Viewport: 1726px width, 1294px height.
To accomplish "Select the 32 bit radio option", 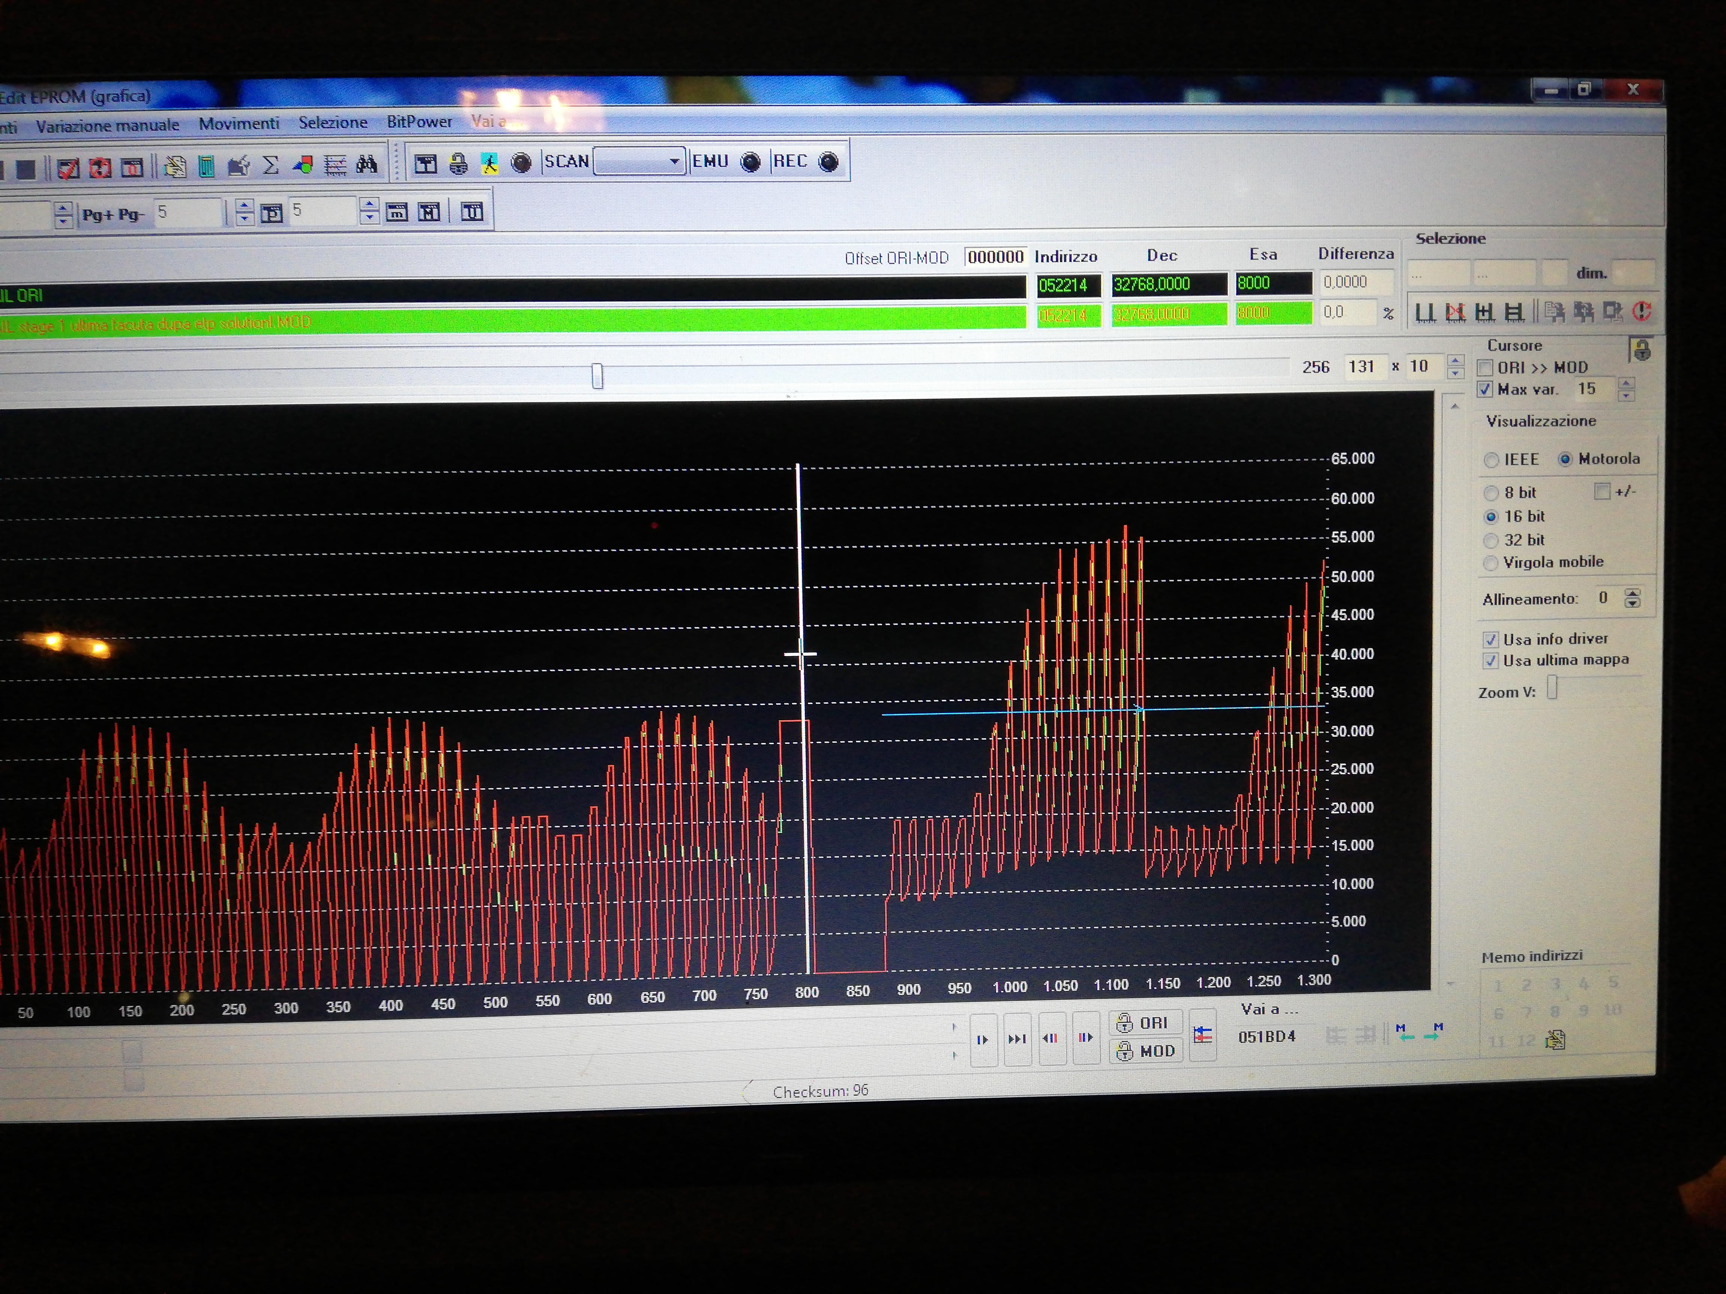I will 1491,540.
